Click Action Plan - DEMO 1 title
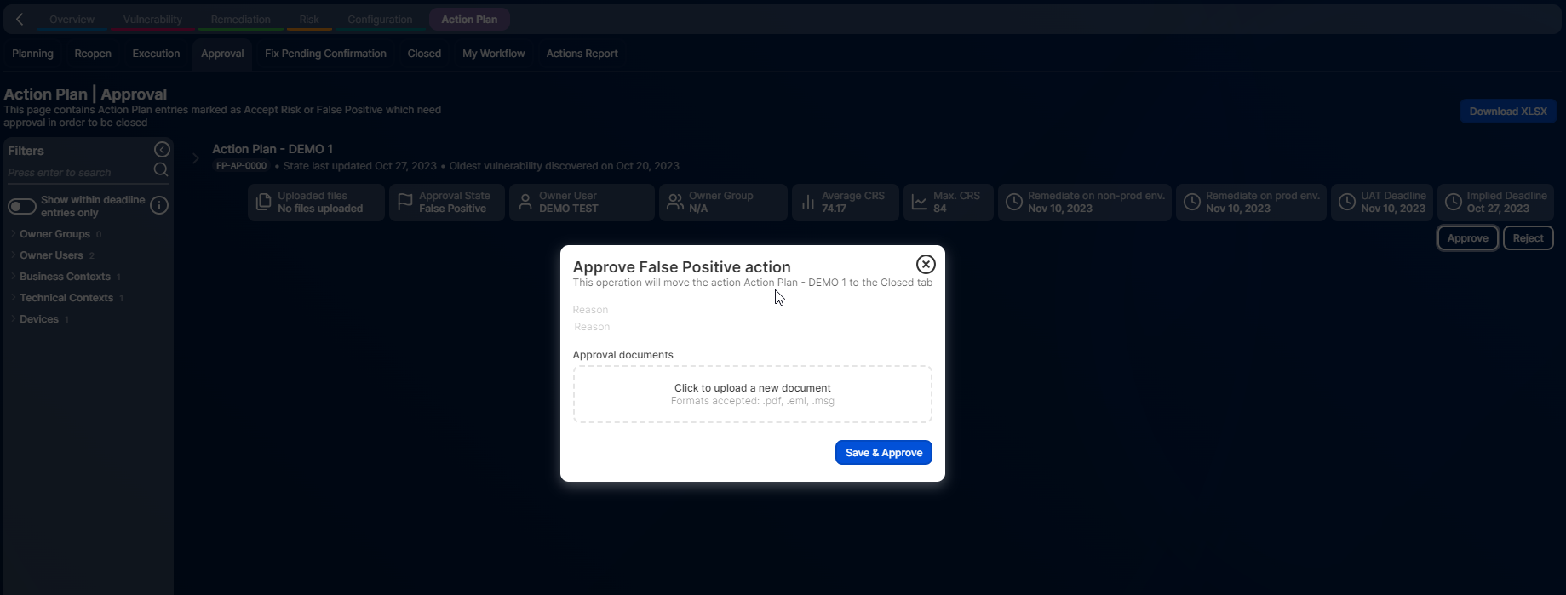Viewport: 1566px width, 595px height. tap(272, 149)
